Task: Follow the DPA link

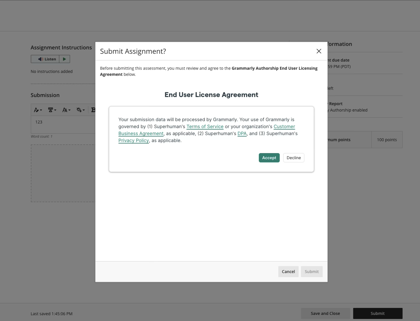Action: 242,134
